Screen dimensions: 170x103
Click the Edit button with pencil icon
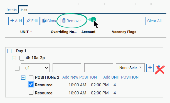point(32,21)
